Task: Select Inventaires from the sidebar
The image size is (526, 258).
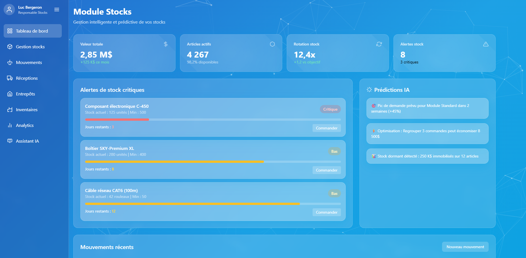Action: (27, 110)
